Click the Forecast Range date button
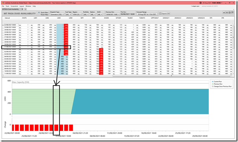Image resolution: width=238 pixels, height=142 pixels. point(147,15)
